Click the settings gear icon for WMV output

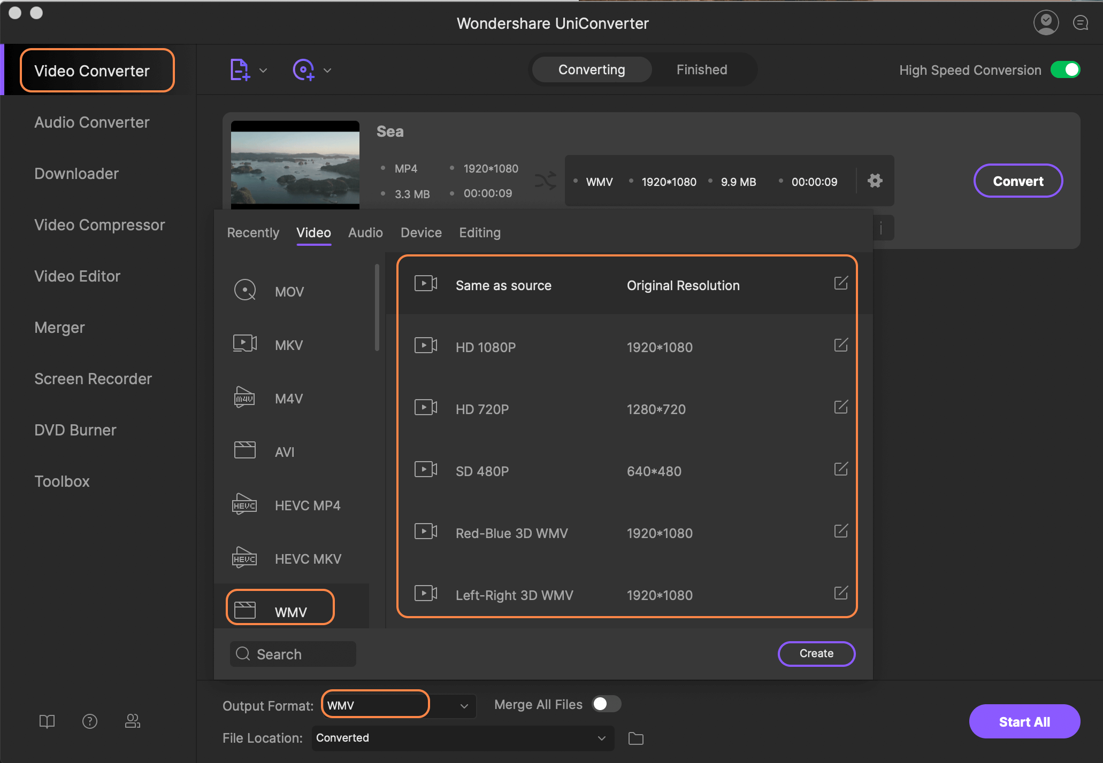click(x=875, y=181)
